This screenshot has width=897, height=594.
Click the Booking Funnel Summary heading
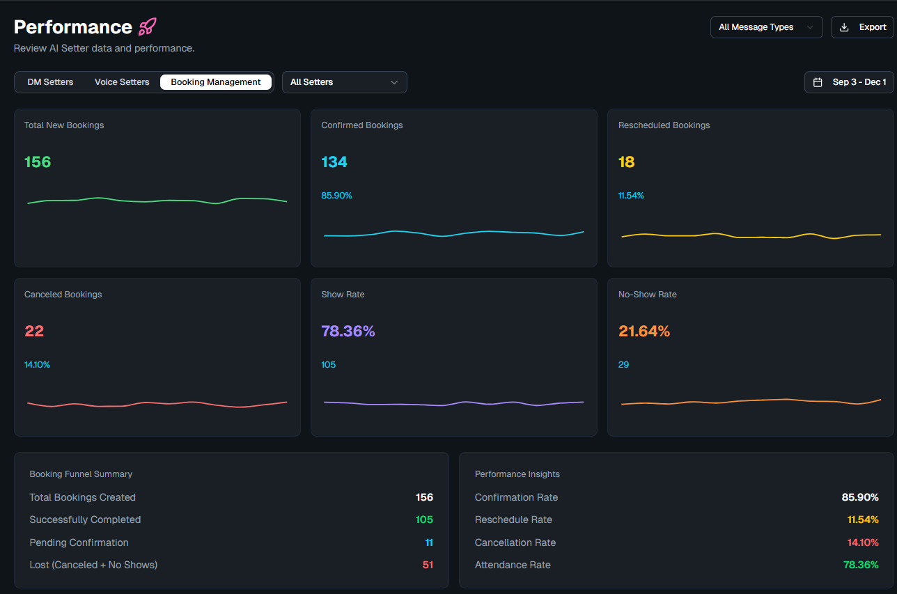81,474
